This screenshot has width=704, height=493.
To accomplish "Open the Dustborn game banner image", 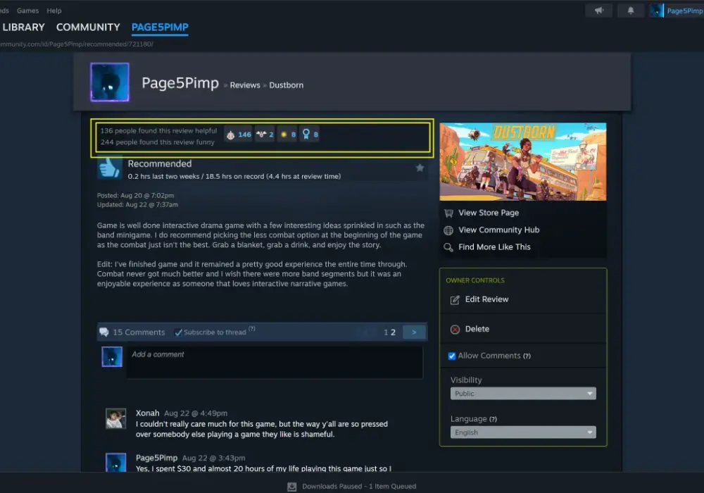I will click(x=522, y=162).
